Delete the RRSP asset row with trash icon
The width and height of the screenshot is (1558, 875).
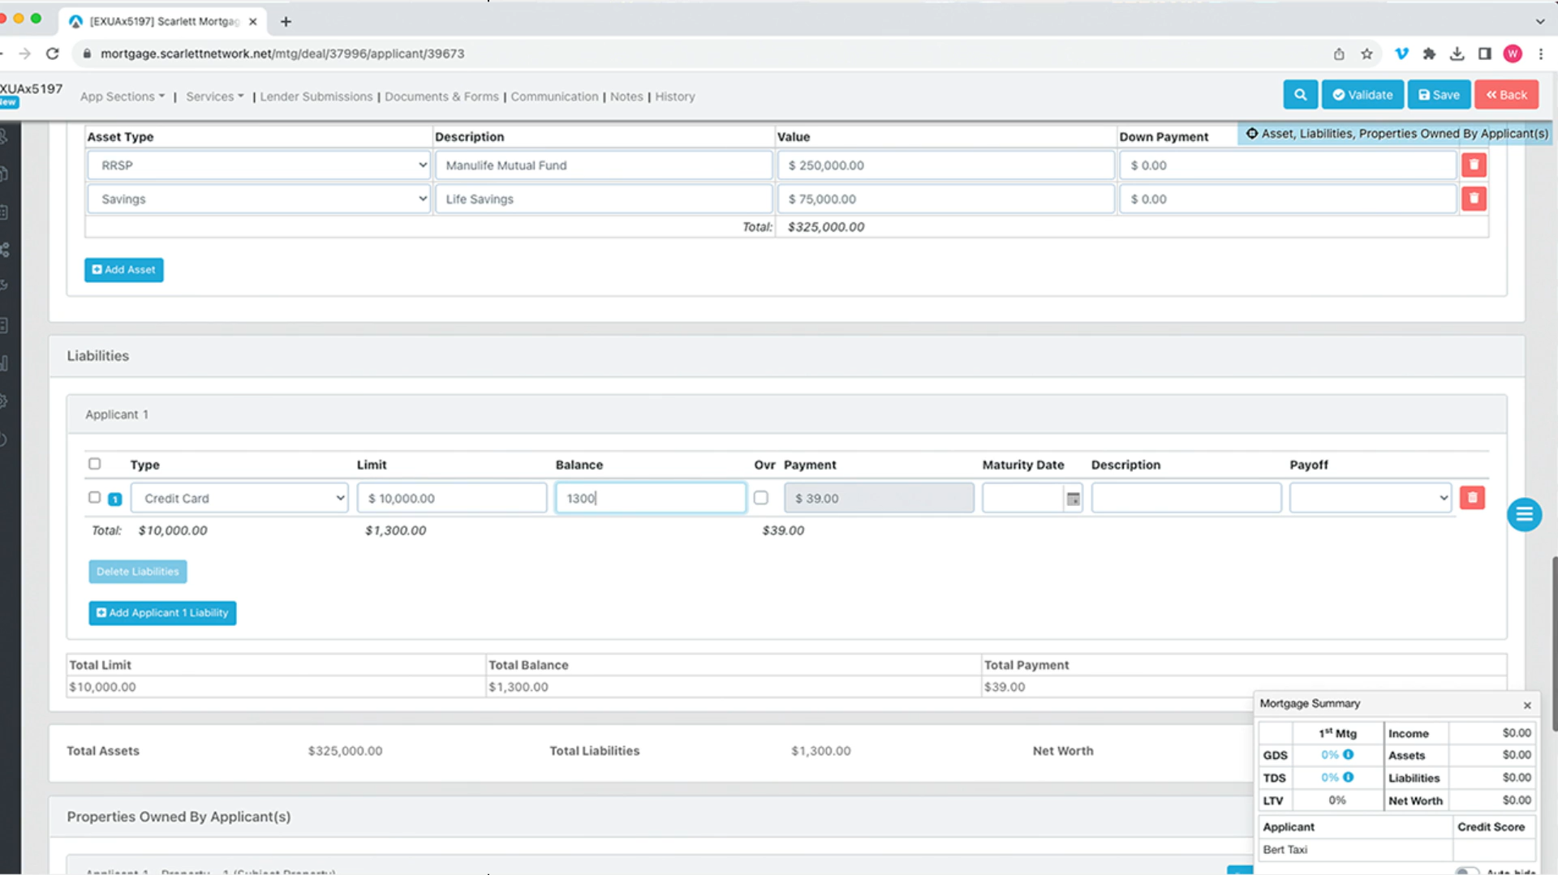click(x=1474, y=165)
